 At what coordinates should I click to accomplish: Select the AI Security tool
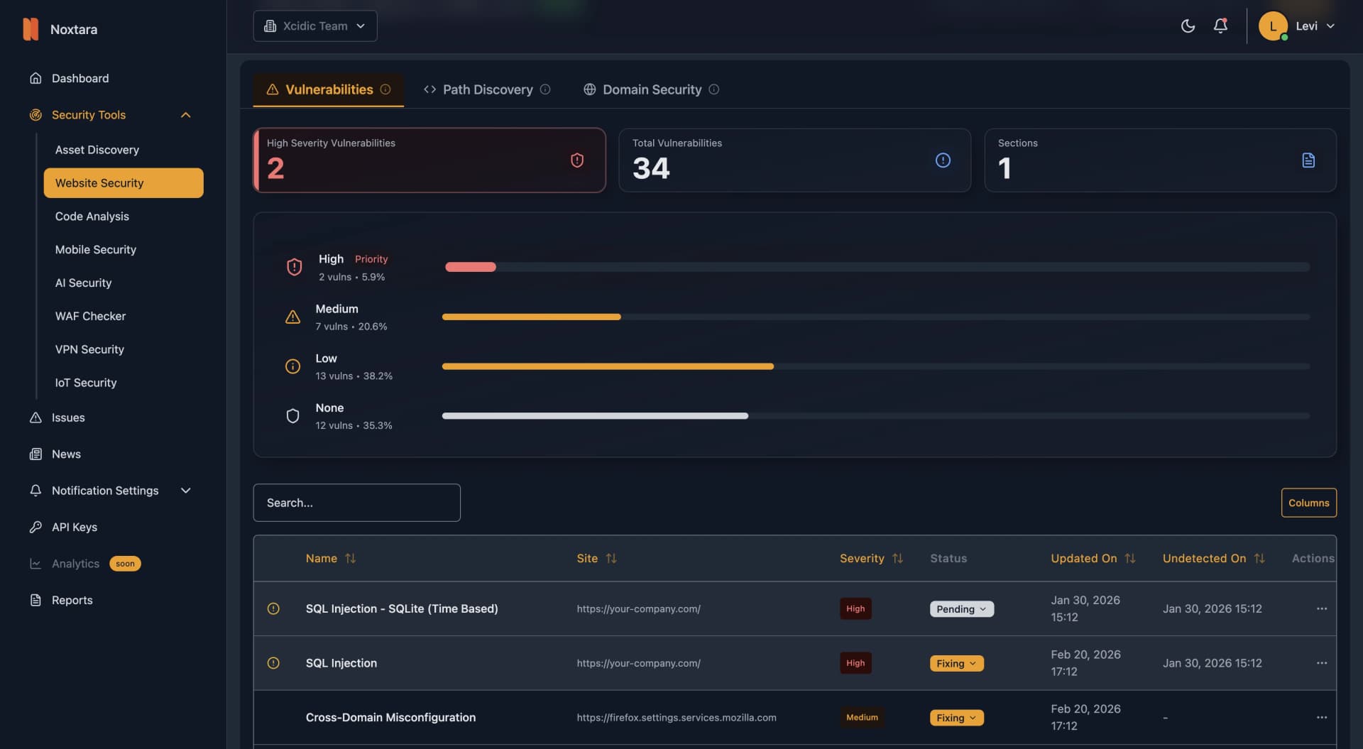[x=83, y=283]
